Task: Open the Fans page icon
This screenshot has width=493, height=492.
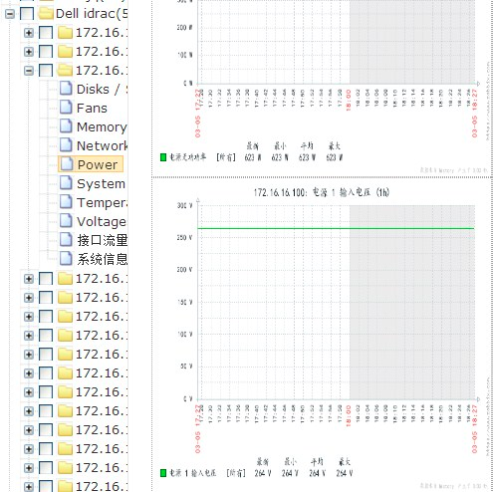Action: (66, 108)
